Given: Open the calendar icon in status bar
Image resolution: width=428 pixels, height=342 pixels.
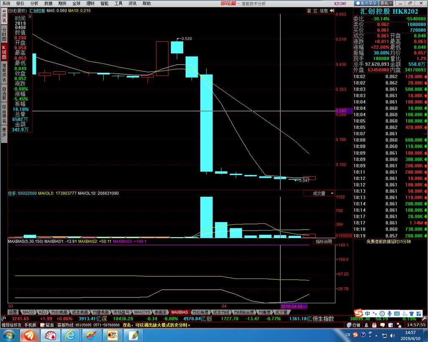Looking at the screenshot, I should (374, 325).
